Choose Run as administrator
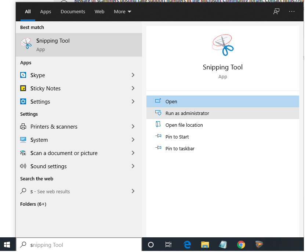This screenshot has width=305, height=252. [x=187, y=114]
